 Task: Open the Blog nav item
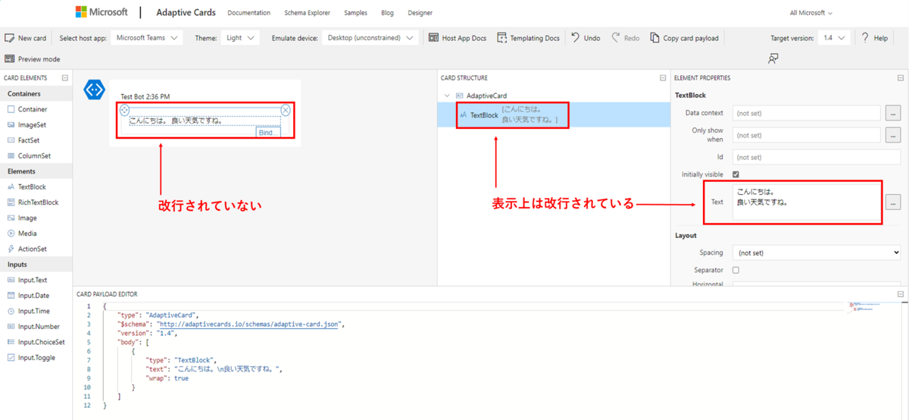(387, 13)
